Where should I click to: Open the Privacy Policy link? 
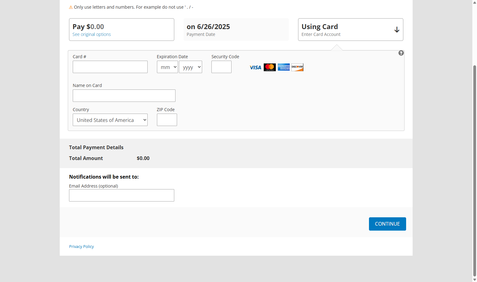click(81, 246)
